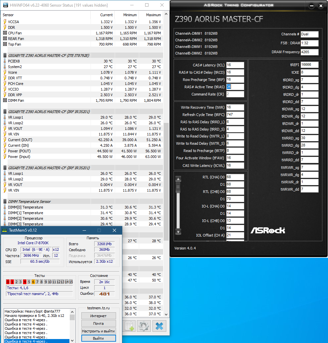Click the fan icon next to Top Fan
Screen dimensions: 328x343
point(5,44)
